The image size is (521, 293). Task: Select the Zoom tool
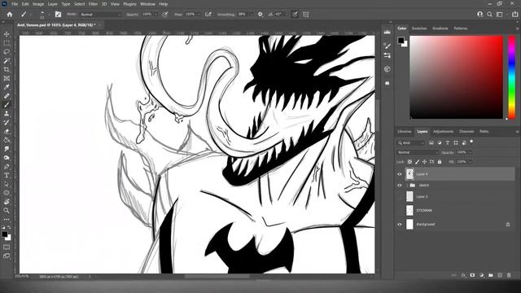coord(7,210)
